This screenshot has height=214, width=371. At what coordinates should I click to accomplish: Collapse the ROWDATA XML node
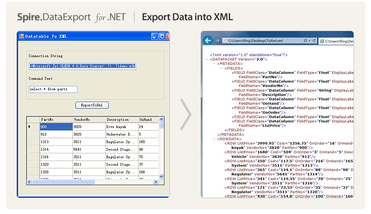click(214, 139)
